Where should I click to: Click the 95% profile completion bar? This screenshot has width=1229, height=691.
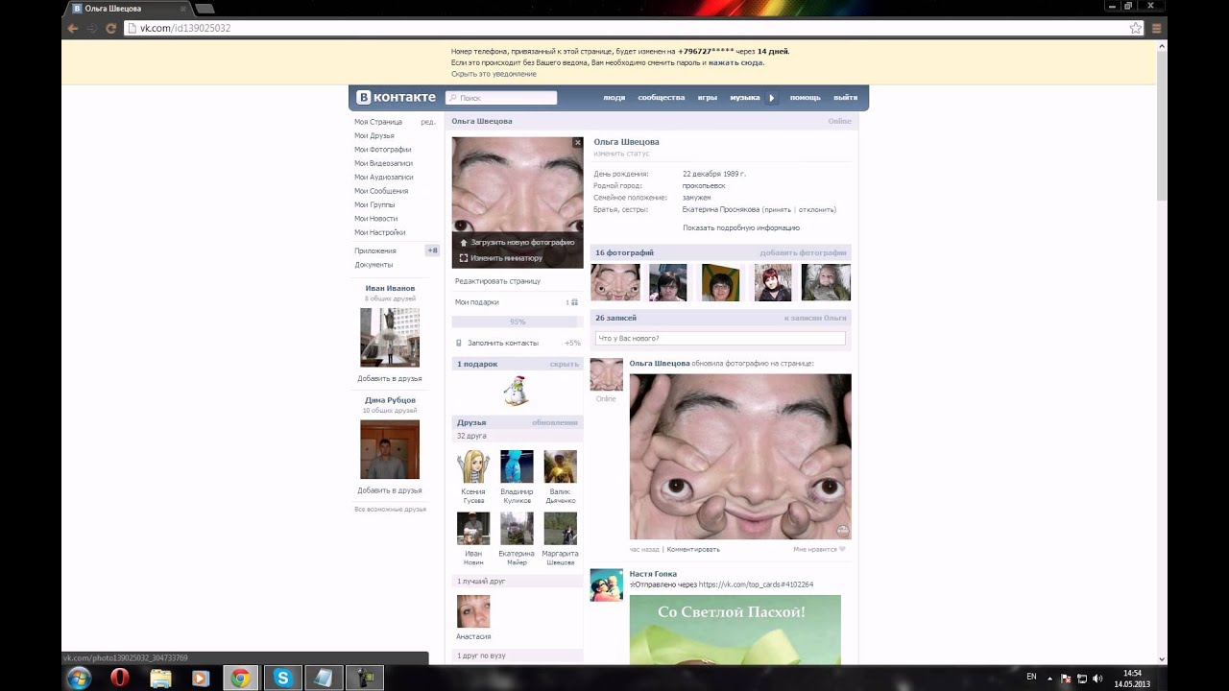[518, 322]
